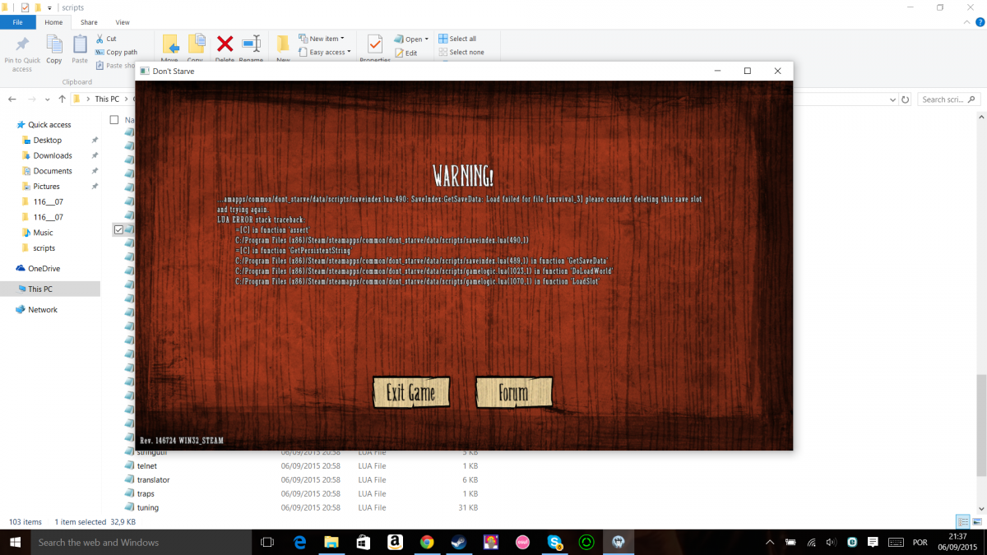Click the Copy icon in Clipboard group
987x555 pixels.
(54, 49)
